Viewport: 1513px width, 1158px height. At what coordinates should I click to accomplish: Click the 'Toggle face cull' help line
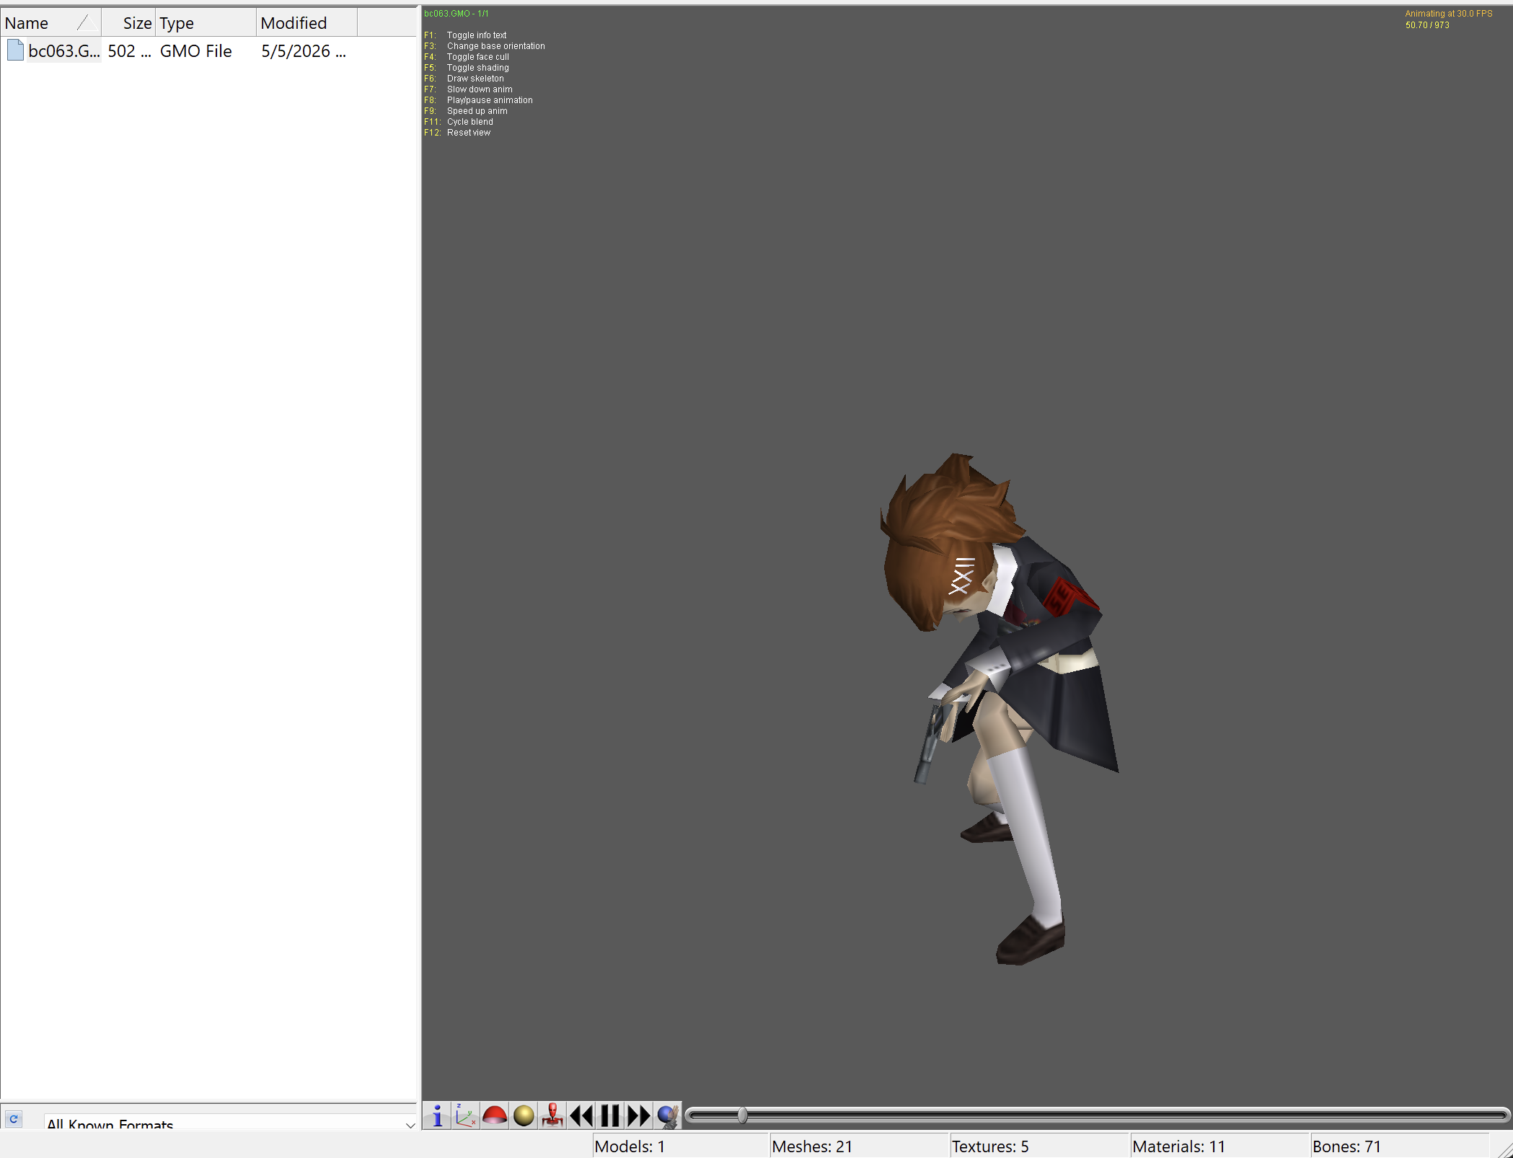pos(477,57)
